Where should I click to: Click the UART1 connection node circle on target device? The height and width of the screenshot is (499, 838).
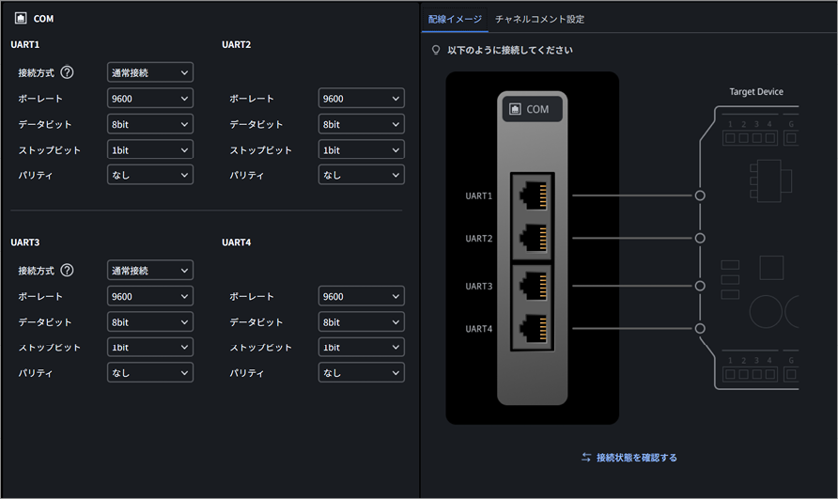[700, 195]
